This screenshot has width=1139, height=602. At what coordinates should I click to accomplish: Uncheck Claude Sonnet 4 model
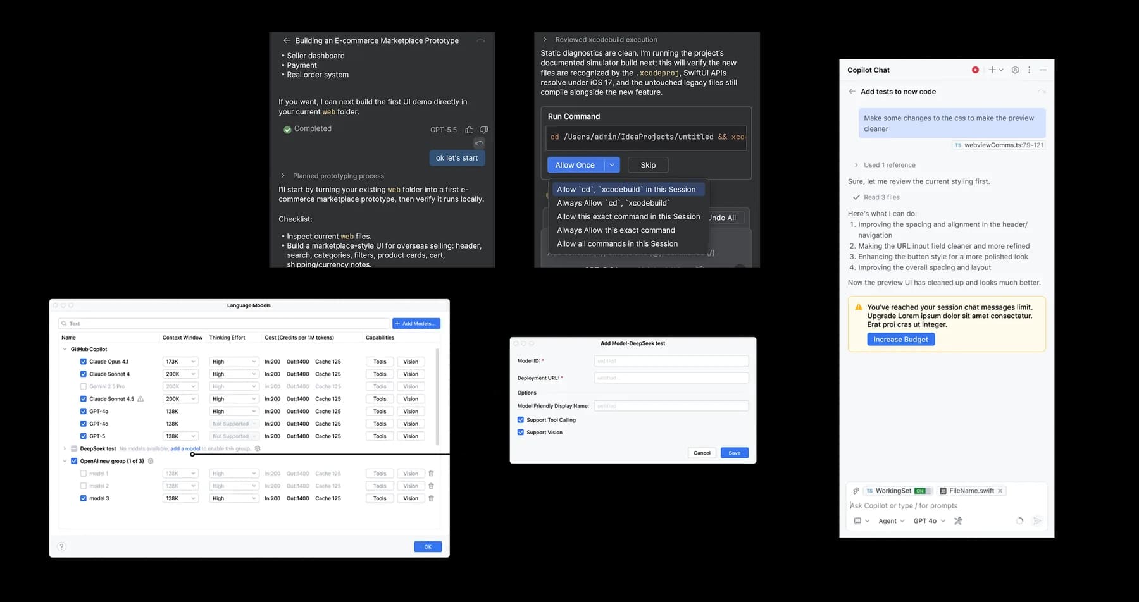[x=83, y=374]
